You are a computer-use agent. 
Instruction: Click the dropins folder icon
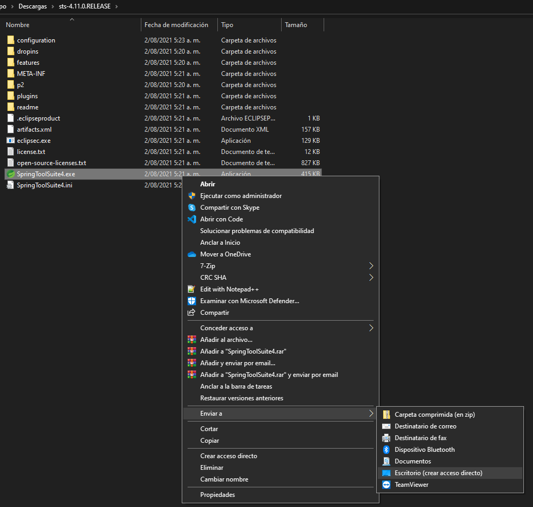click(x=11, y=51)
